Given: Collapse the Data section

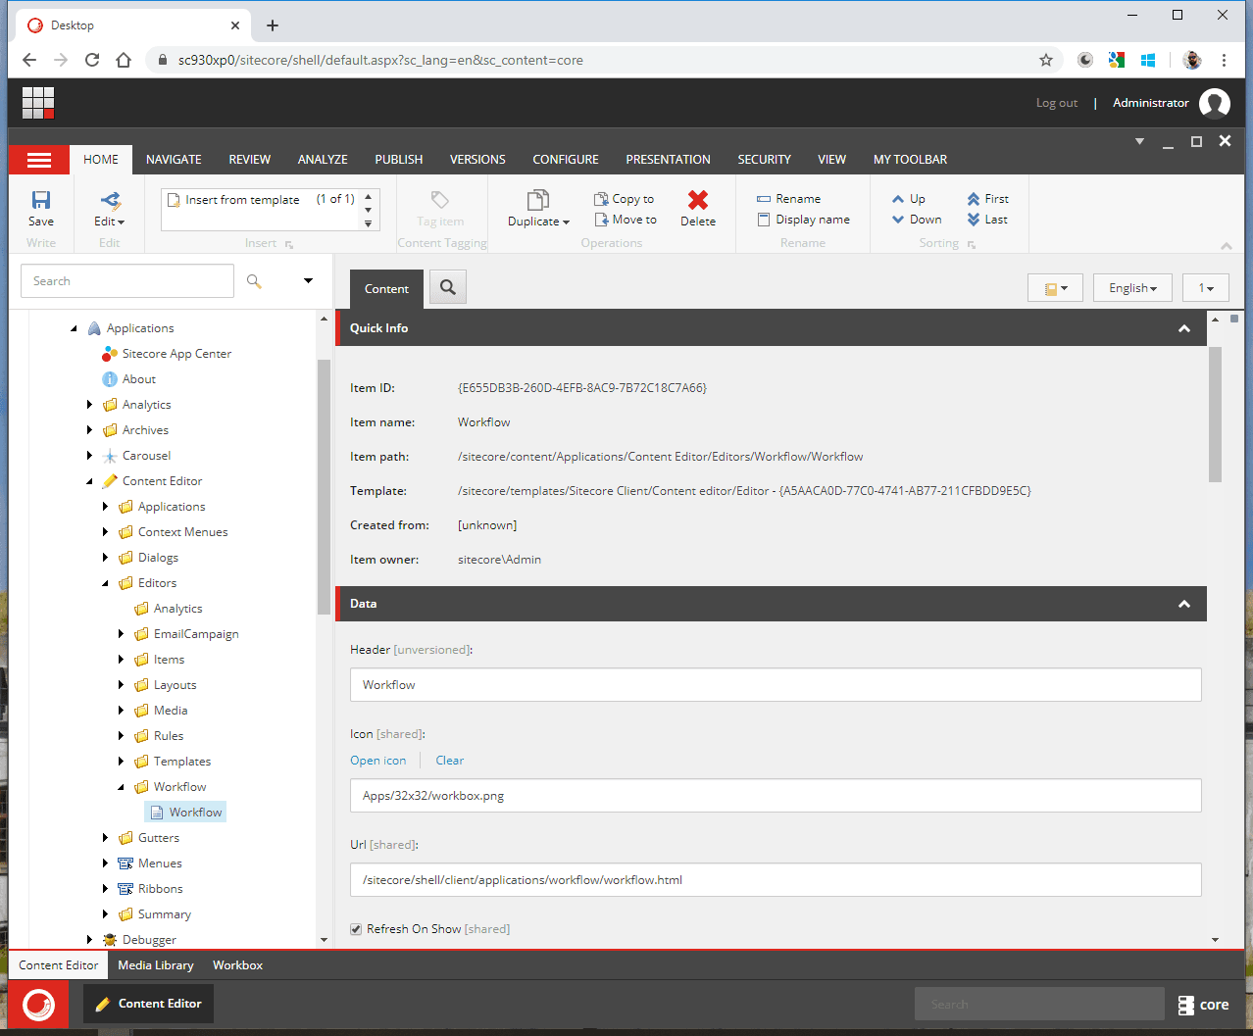Looking at the screenshot, I should [1184, 604].
